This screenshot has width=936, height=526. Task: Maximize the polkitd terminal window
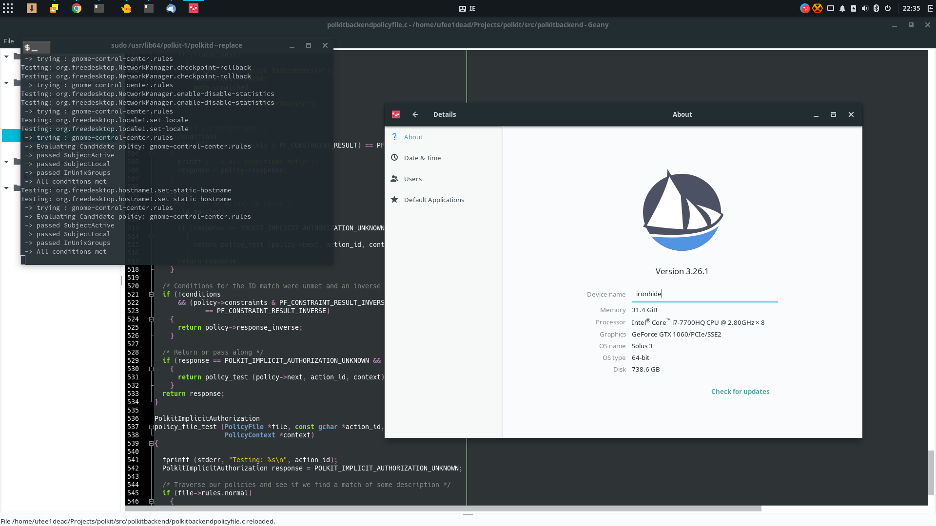click(309, 45)
